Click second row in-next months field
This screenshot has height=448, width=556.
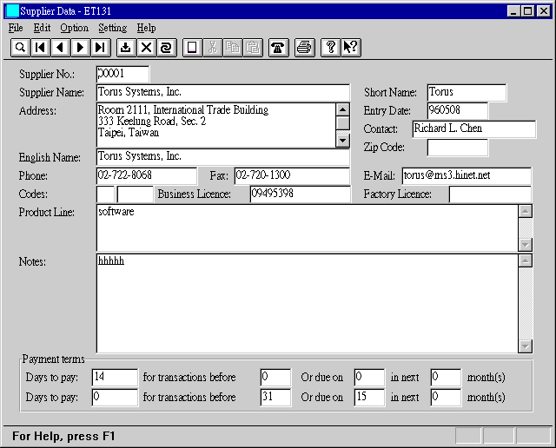(x=446, y=397)
